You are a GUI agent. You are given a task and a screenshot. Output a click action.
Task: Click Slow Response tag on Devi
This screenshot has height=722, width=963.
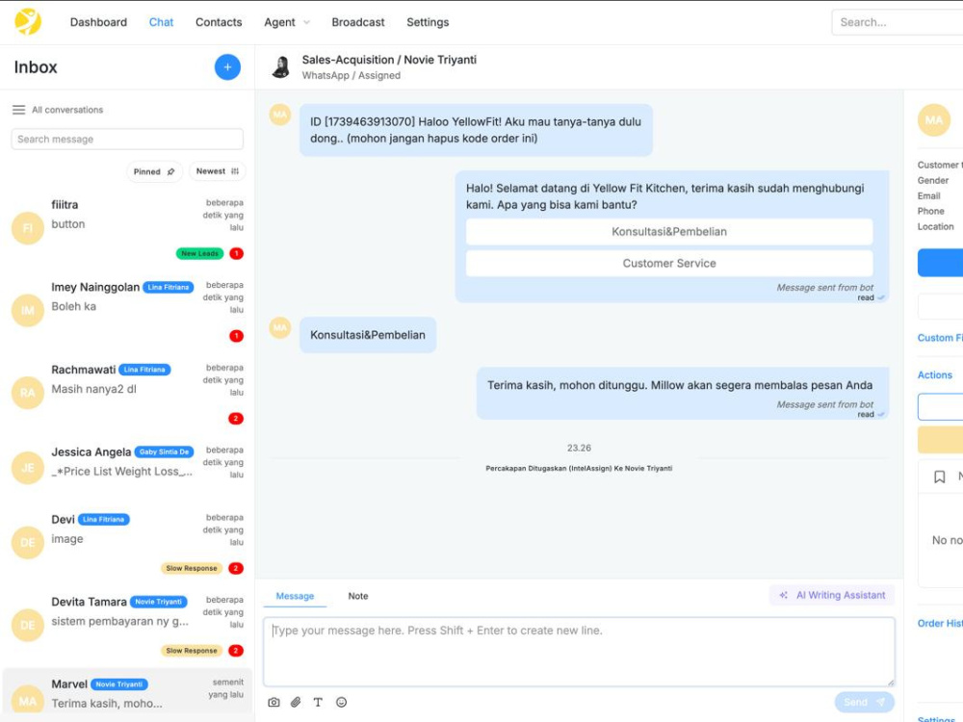192,569
